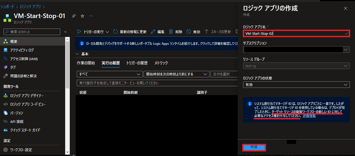Click the ロジック アプリ名 text field

click(296, 33)
